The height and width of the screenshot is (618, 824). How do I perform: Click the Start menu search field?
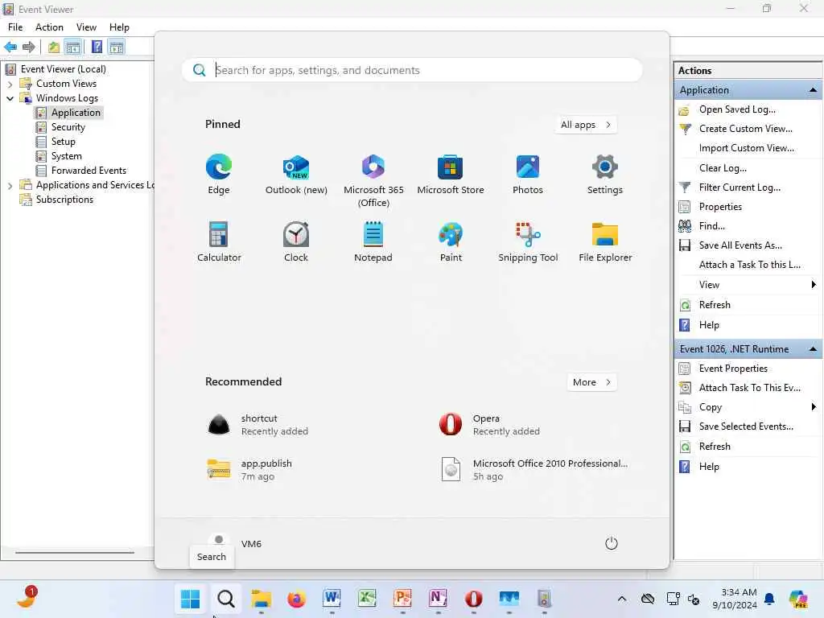coord(412,70)
